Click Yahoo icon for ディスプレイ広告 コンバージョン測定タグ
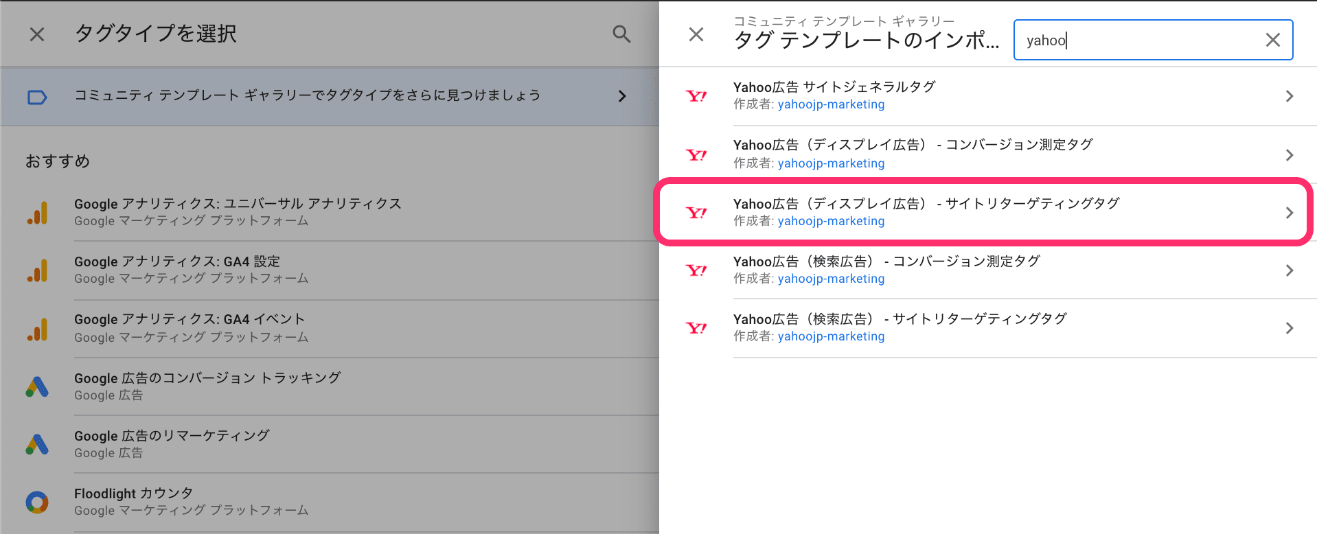This screenshot has height=534, width=1317. click(696, 155)
